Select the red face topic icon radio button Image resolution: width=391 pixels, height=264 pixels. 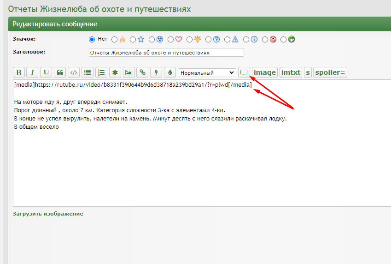pyautogui.click(x=265, y=40)
